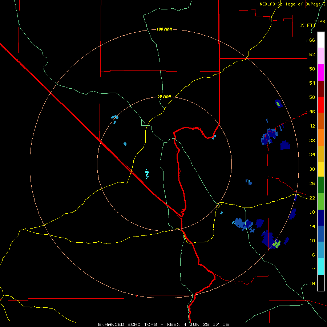Click the light blue legend swatch
327x327 pixels.
[321, 250]
